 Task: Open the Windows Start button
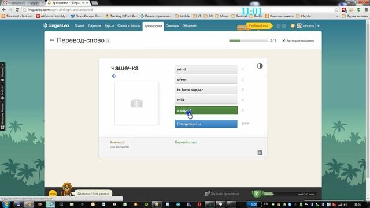6,204
